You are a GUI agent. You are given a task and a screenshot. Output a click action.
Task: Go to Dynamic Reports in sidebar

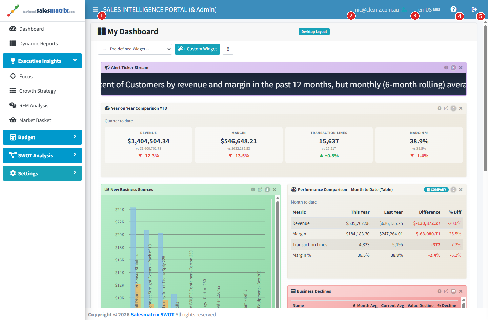[42, 44]
